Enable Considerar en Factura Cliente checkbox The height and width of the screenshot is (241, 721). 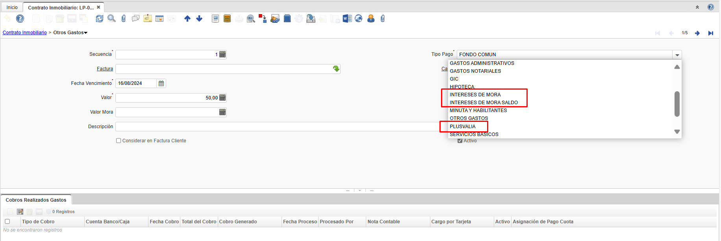(x=119, y=141)
